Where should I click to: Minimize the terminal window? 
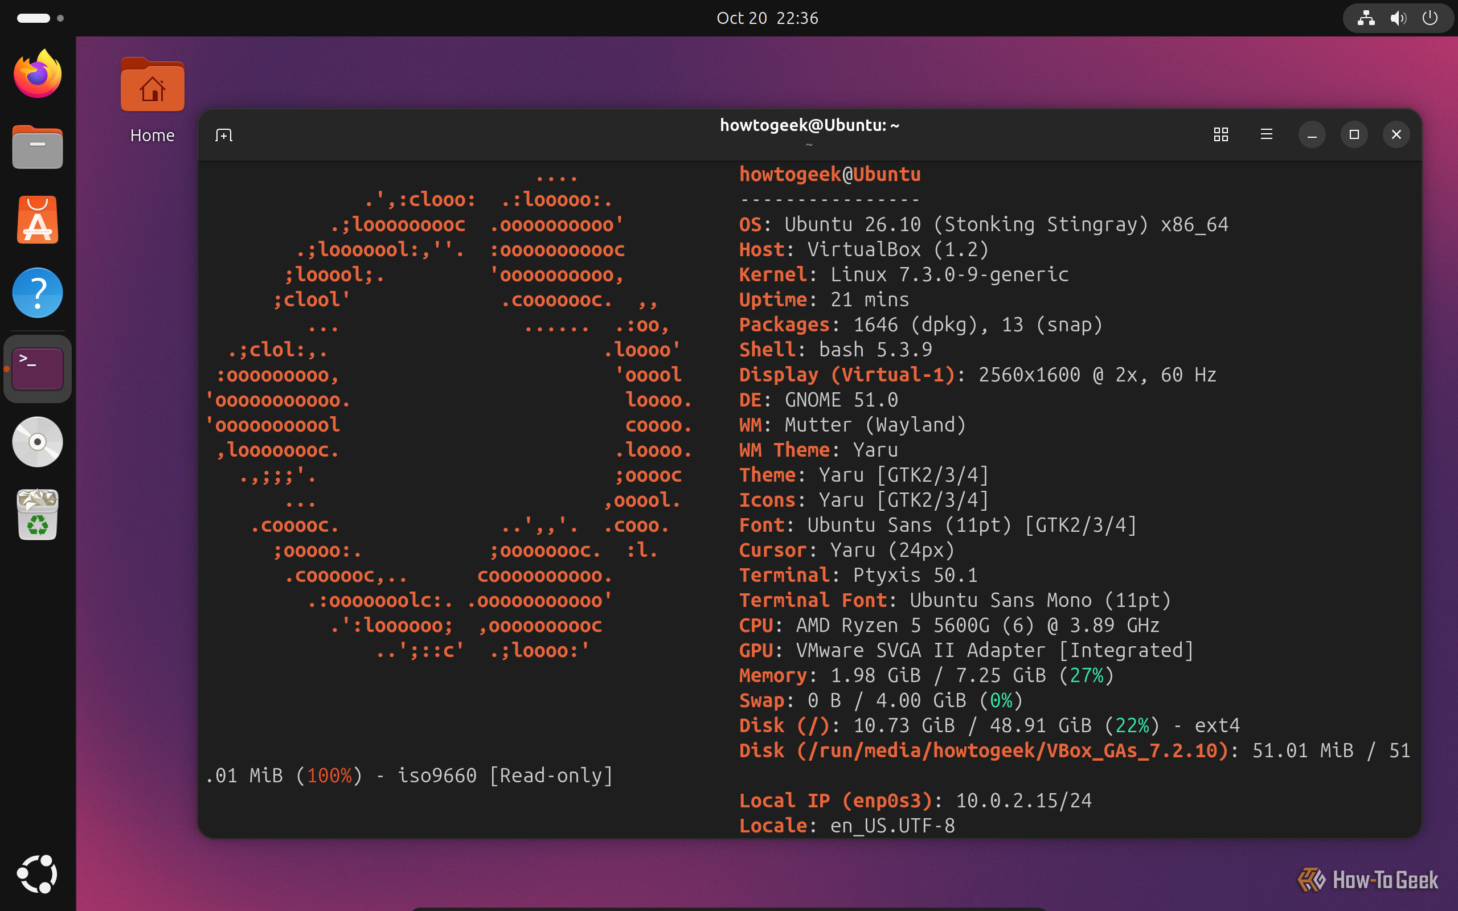(1312, 134)
